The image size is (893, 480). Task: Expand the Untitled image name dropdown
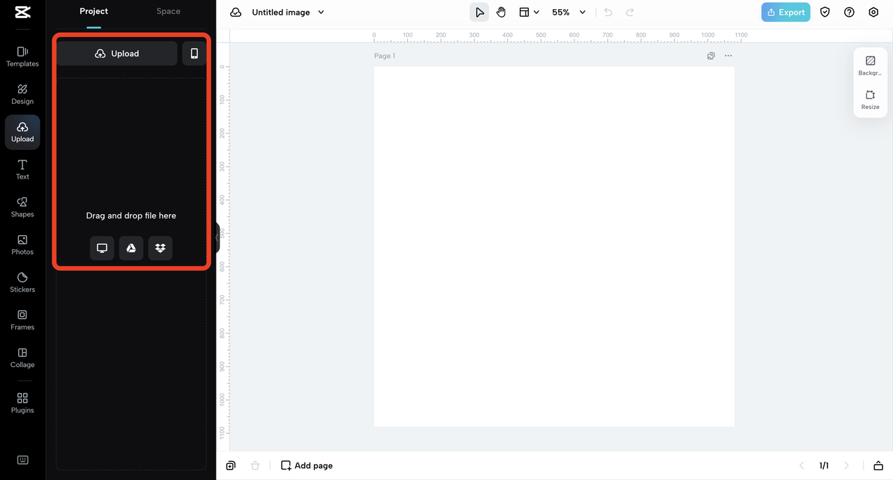click(x=321, y=12)
